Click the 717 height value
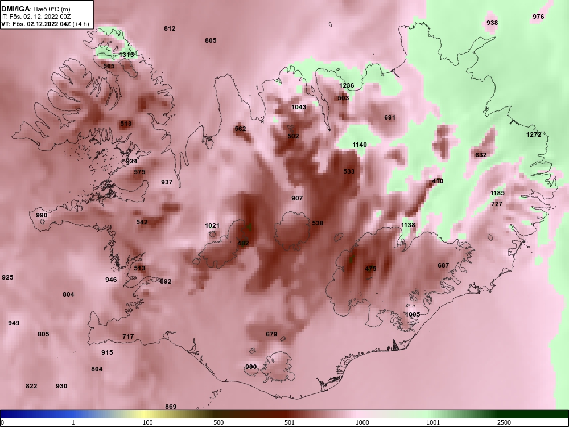Image resolution: width=569 pixels, height=427 pixels. [128, 336]
